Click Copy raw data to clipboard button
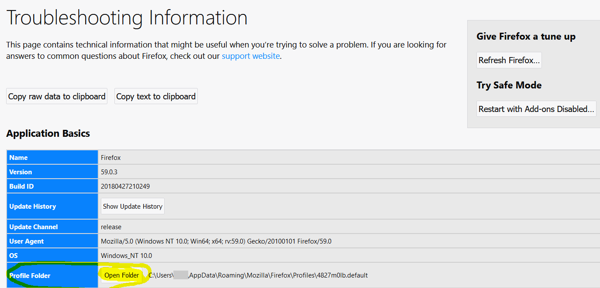 click(57, 96)
